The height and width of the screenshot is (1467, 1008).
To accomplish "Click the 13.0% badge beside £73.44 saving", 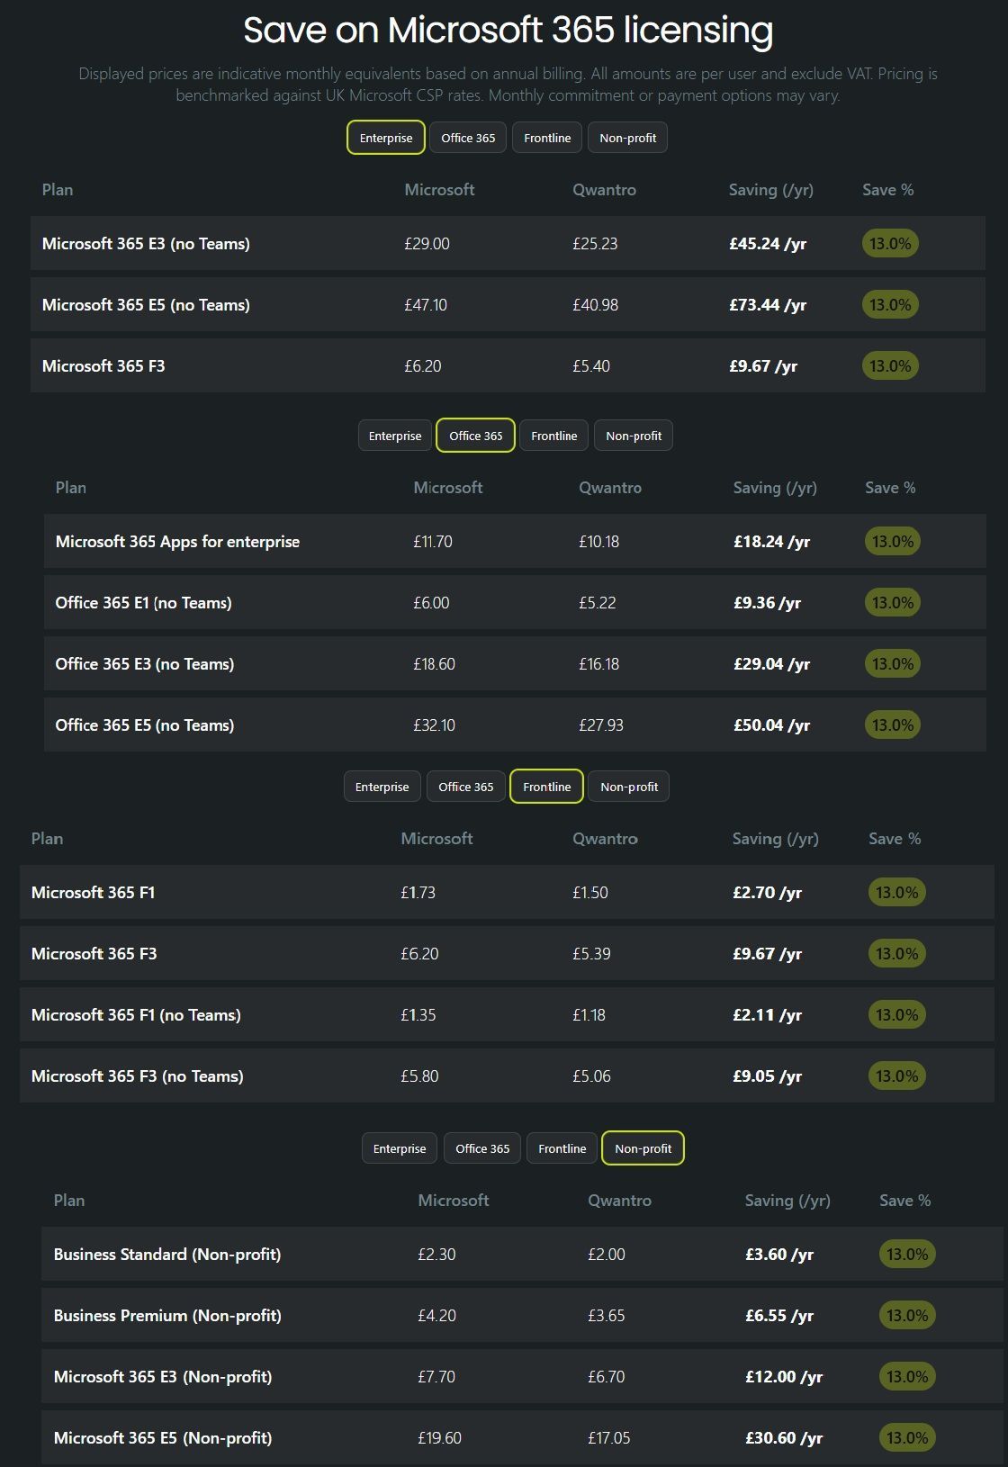I will 890,305.
